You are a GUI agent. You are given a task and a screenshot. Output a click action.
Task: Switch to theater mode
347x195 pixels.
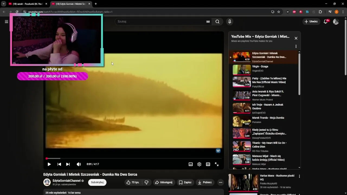click(x=208, y=164)
